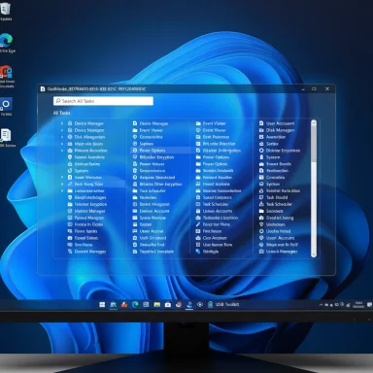Open the Event Viewer entry
Viewport: 373px width, 373px height.
pos(148,130)
